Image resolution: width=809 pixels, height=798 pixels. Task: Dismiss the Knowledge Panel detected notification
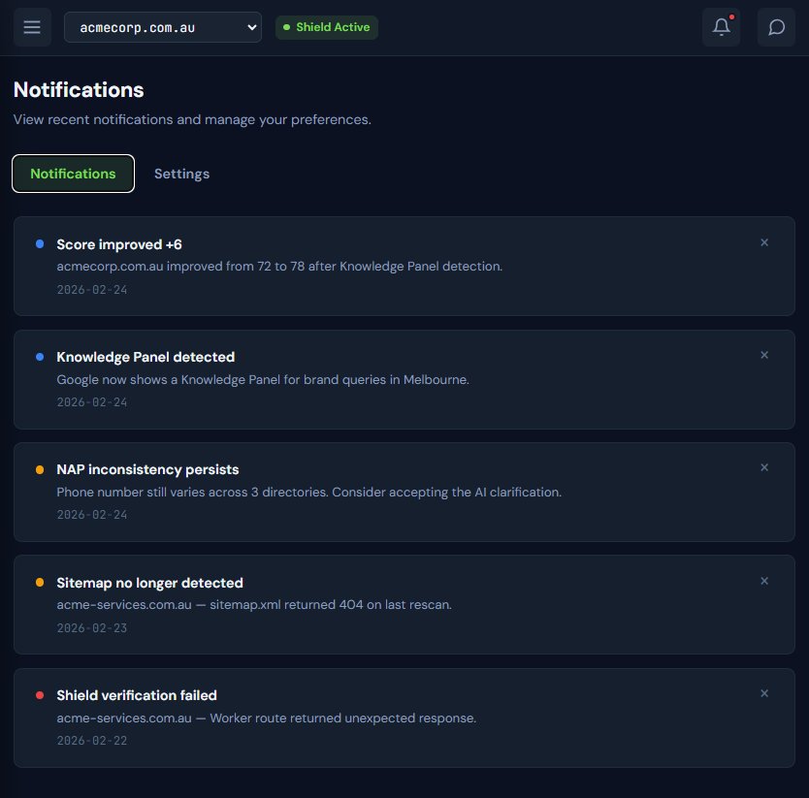[x=764, y=355]
